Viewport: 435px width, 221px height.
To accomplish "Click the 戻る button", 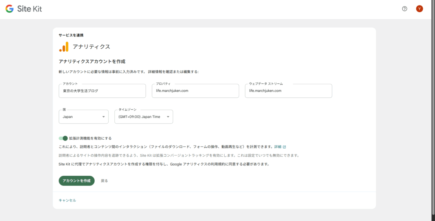I will pos(105,181).
